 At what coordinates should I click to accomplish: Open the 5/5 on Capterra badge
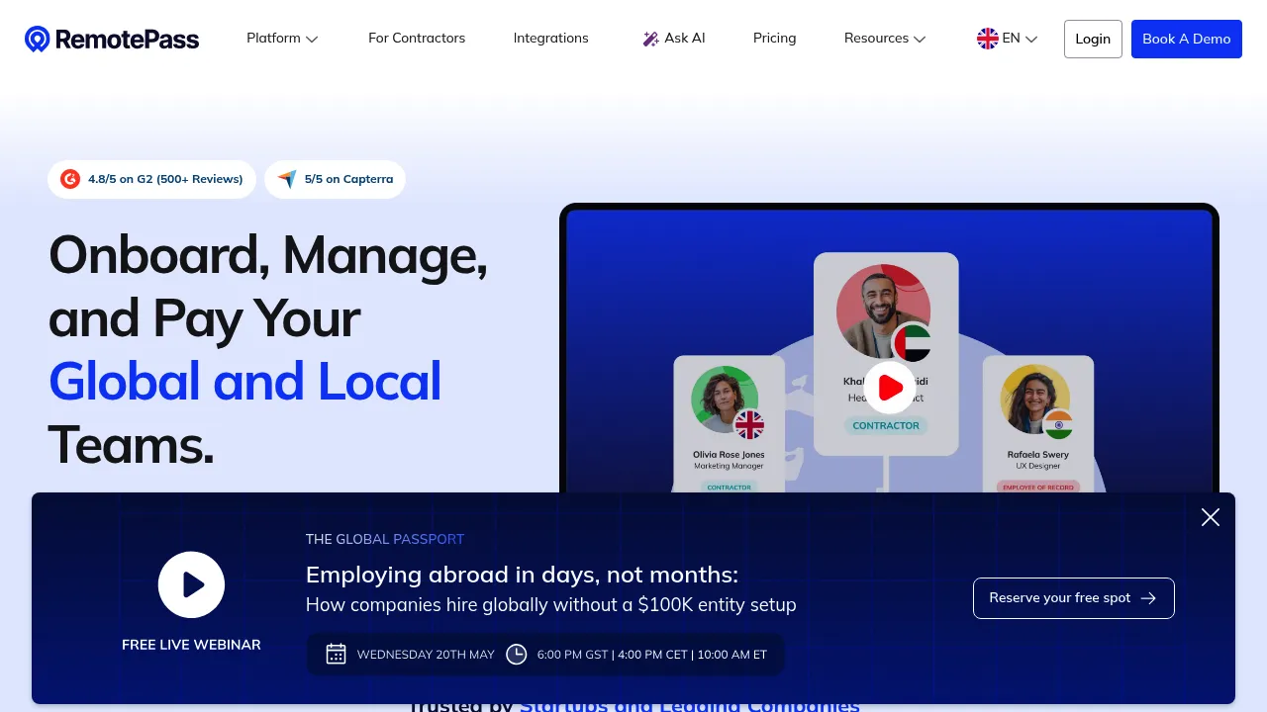point(335,179)
